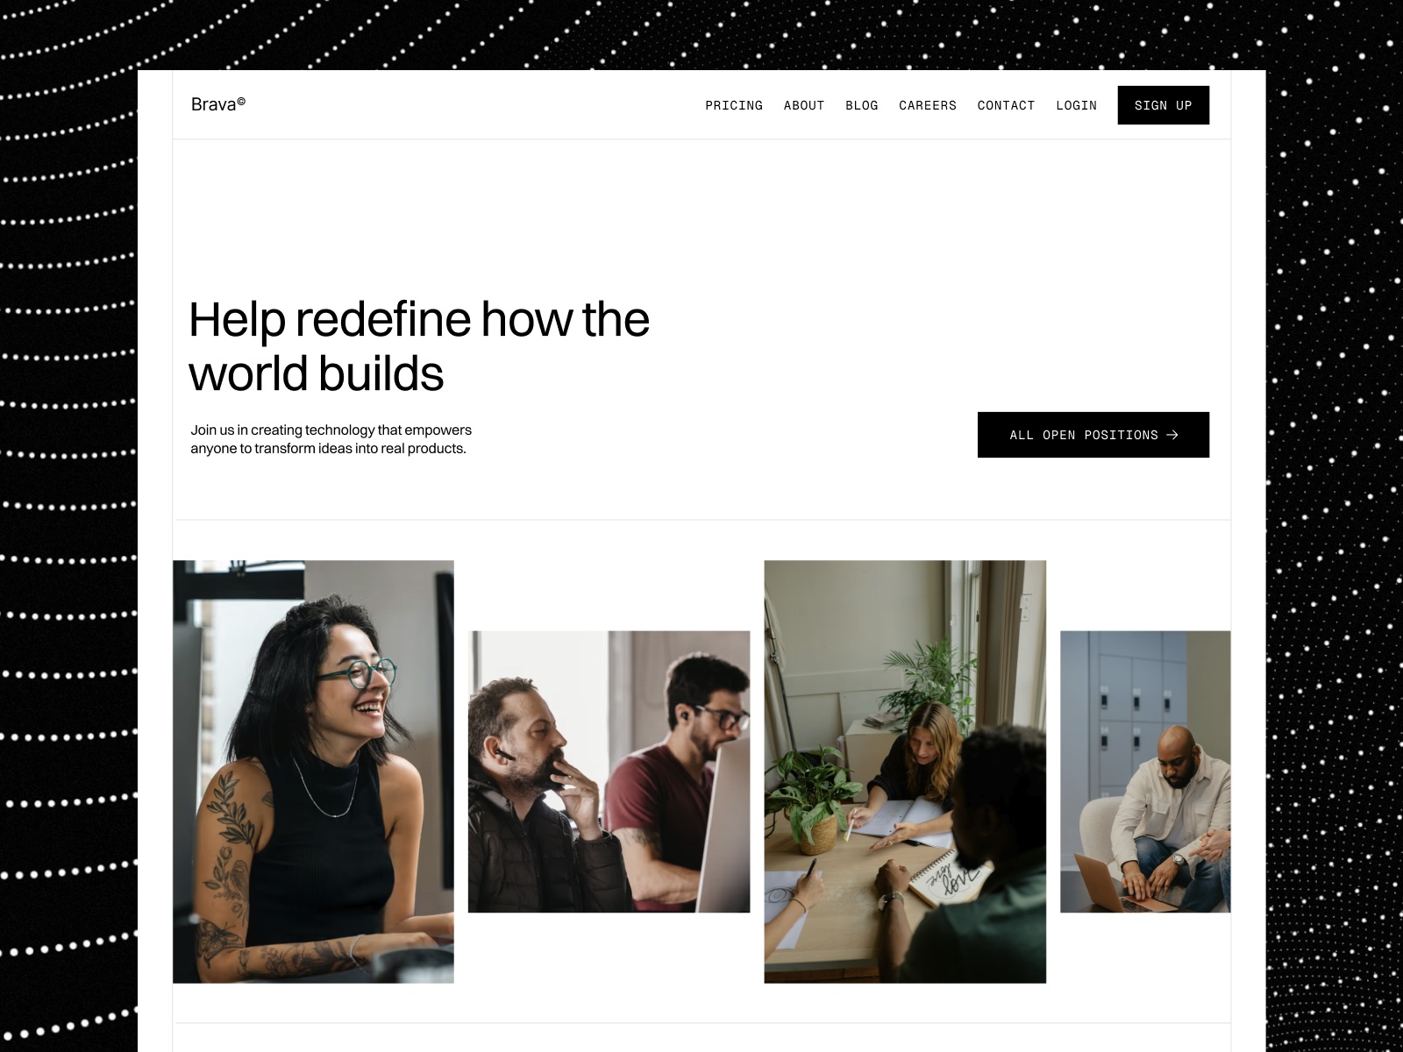Click the Brava logo
This screenshot has width=1403, height=1052.
(218, 104)
